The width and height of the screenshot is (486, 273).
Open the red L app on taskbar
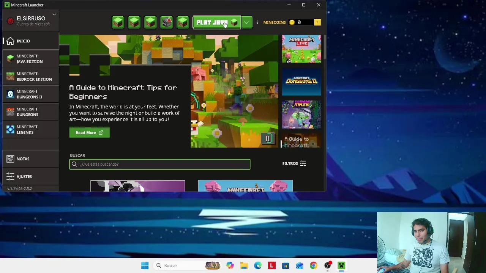[271, 266]
